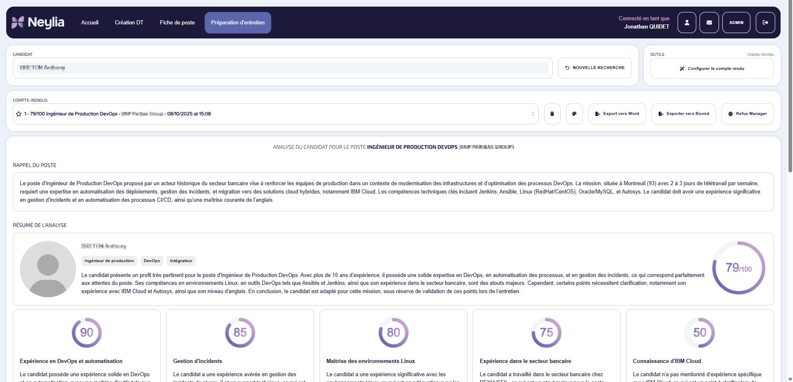Open the mail envelope icon button
This screenshot has height=382, width=793.
(x=709, y=23)
